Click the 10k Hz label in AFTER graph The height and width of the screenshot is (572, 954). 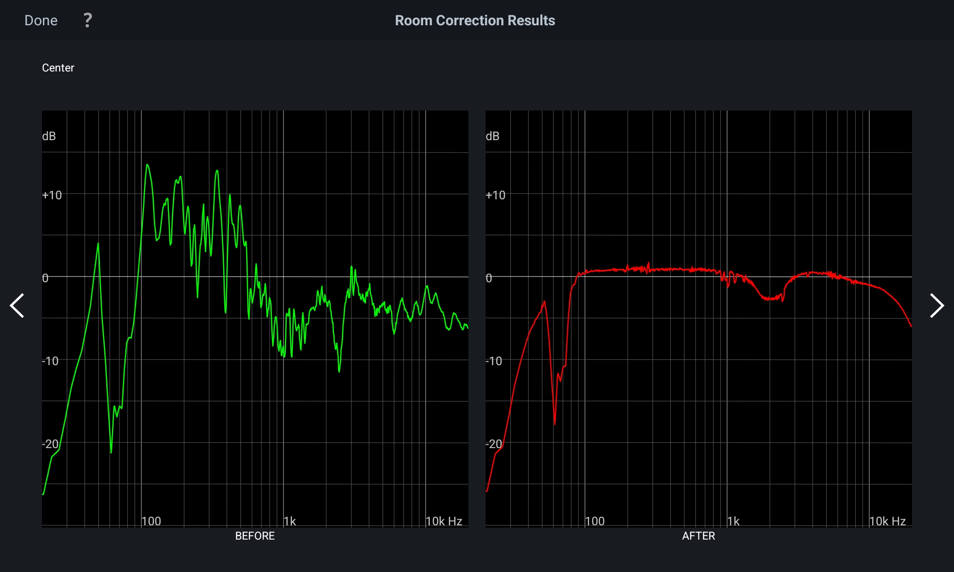[887, 521]
